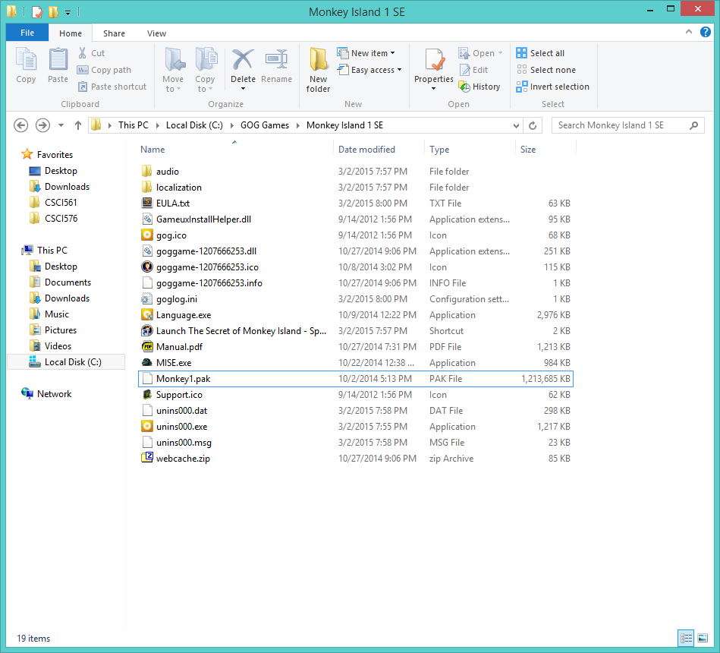Click the Properties icon in title bar
The height and width of the screenshot is (653, 720).
(x=37, y=12)
